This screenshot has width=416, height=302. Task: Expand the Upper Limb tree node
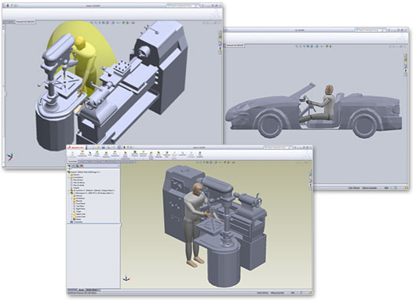point(71,214)
